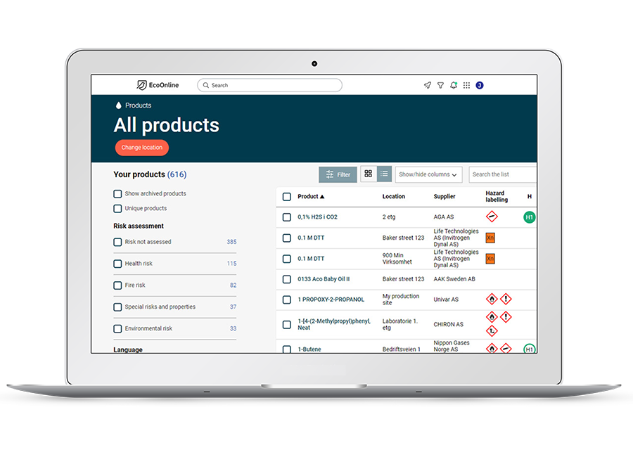Click exclamation pictogram for 1 PROPOXY-2-PROPANOL
The width and height of the screenshot is (633, 457).
click(506, 299)
